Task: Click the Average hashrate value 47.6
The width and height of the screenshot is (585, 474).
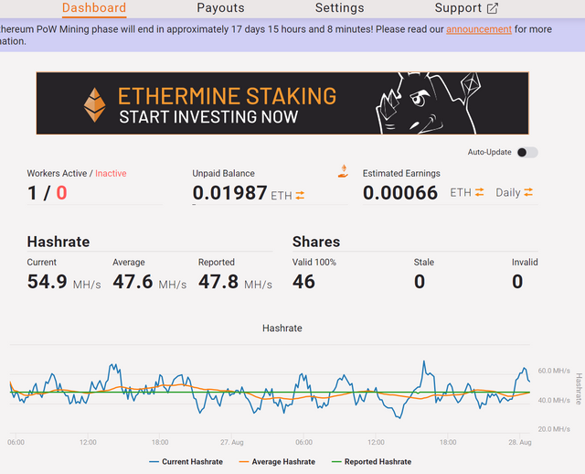Action: [x=133, y=282]
